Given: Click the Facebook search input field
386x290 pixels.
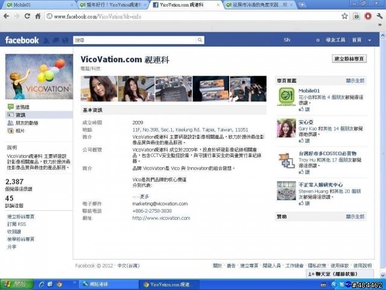Looking at the screenshot, I should (x=134, y=40).
